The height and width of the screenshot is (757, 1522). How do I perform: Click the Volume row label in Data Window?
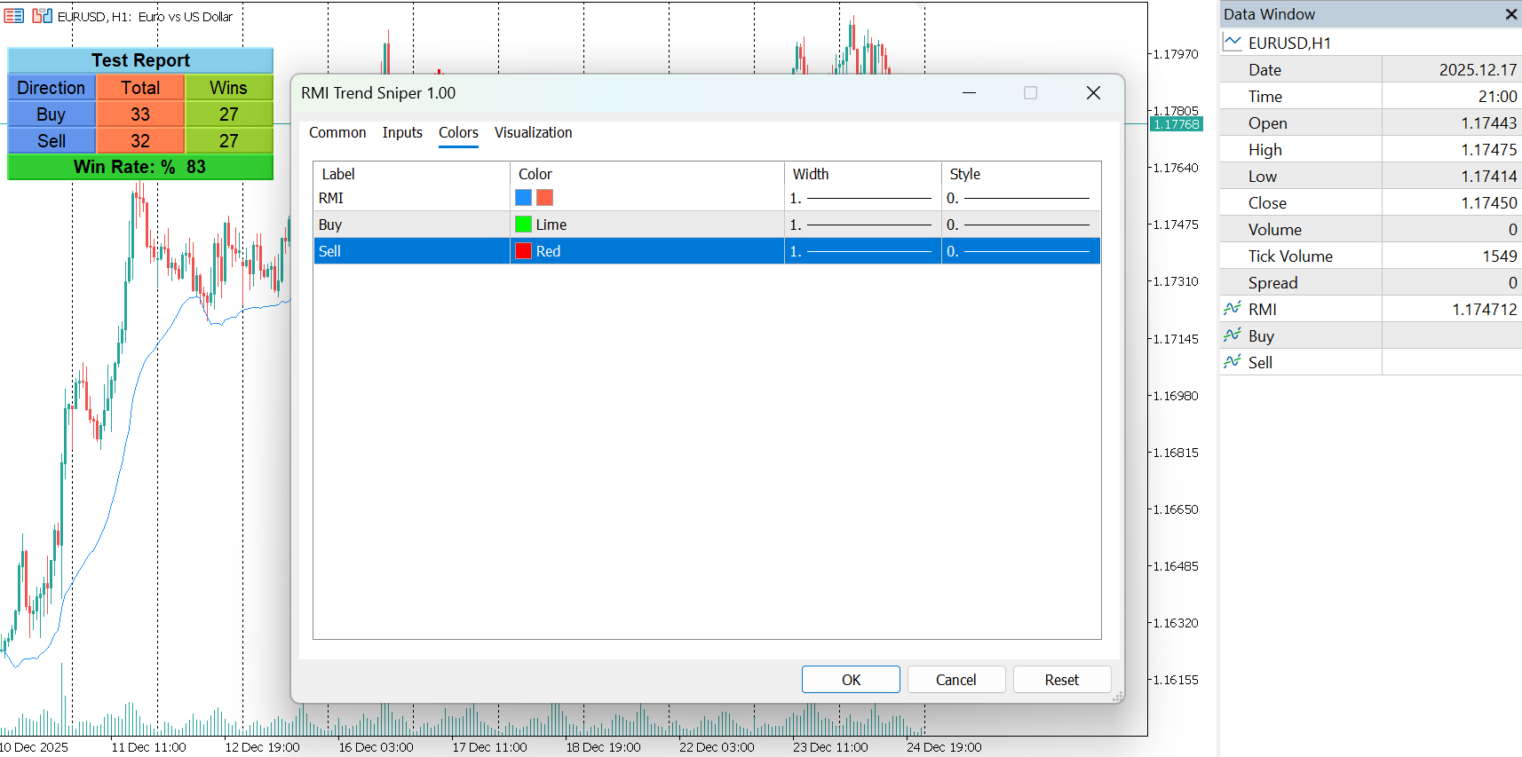pyautogui.click(x=1274, y=230)
